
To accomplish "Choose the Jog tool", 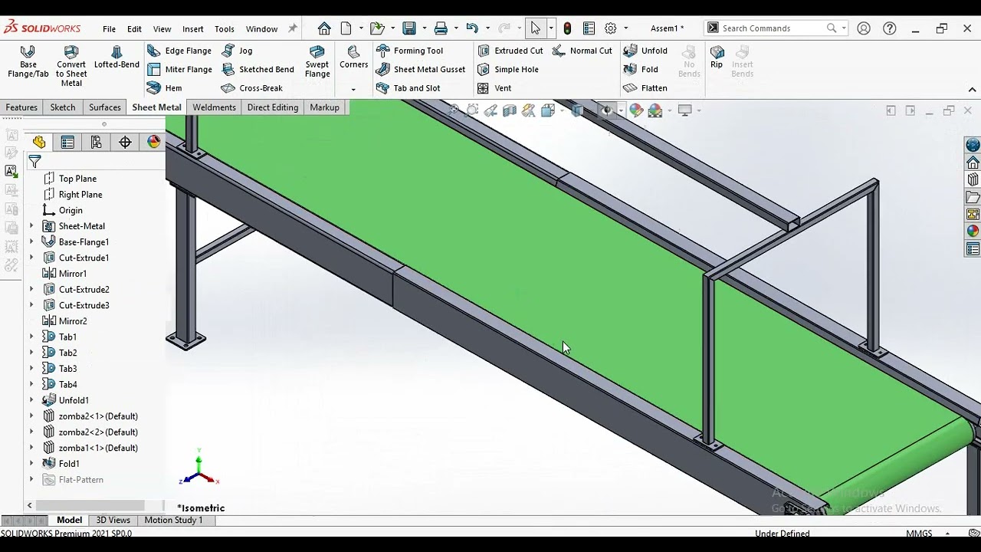I will coord(238,51).
